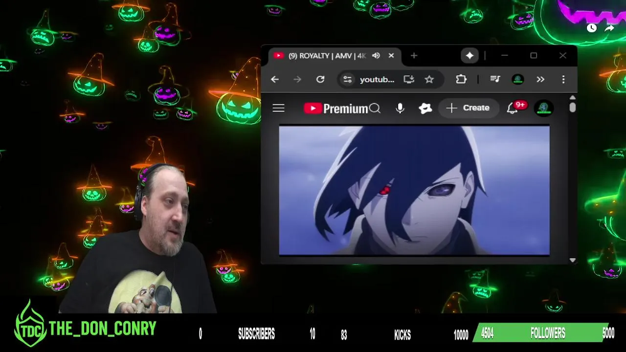
Task: Open the media controls music icon
Action: [495, 79]
